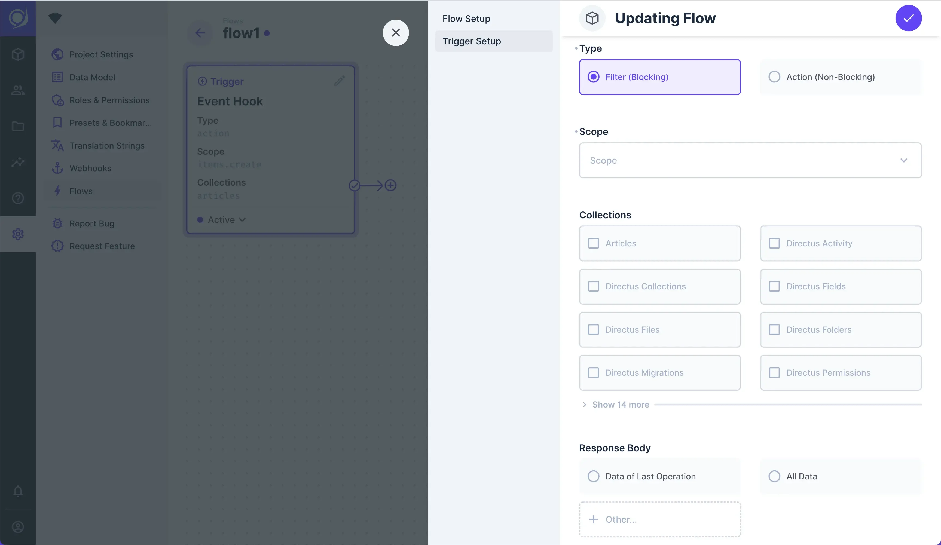
Task: Click the user profile icon in sidebar
Action: 18,527
